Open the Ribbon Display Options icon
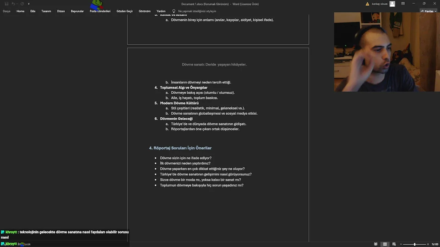The height and width of the screenshot is (247, 440). 403,4
